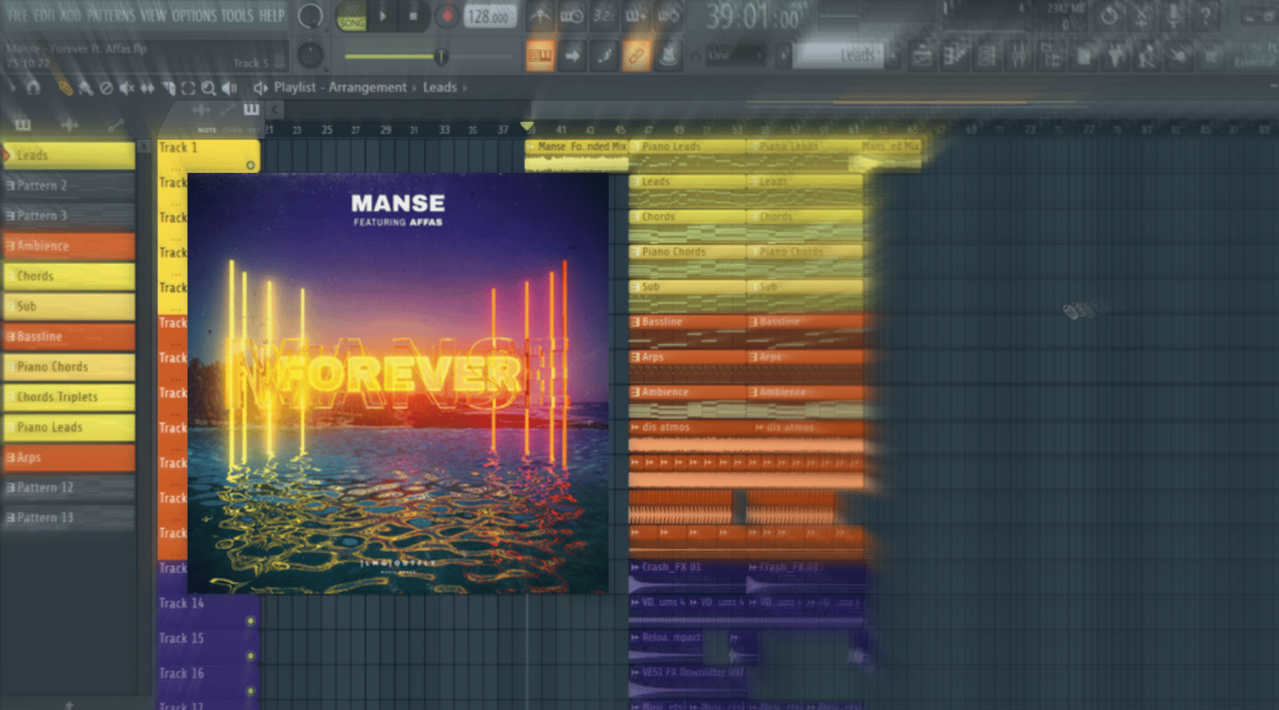The image size is (1279, 710).
Task: Toggle the link to controller icon
Action: point(635,56)
